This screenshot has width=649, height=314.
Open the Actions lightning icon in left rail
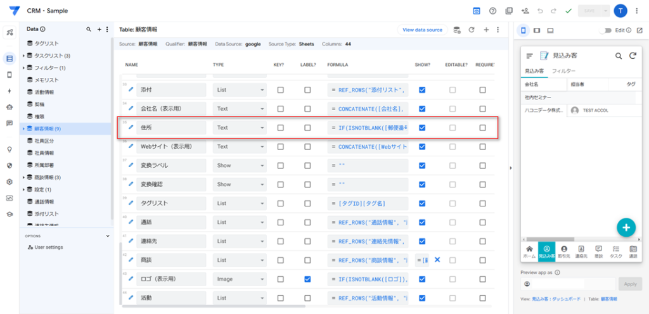[10, 91]
